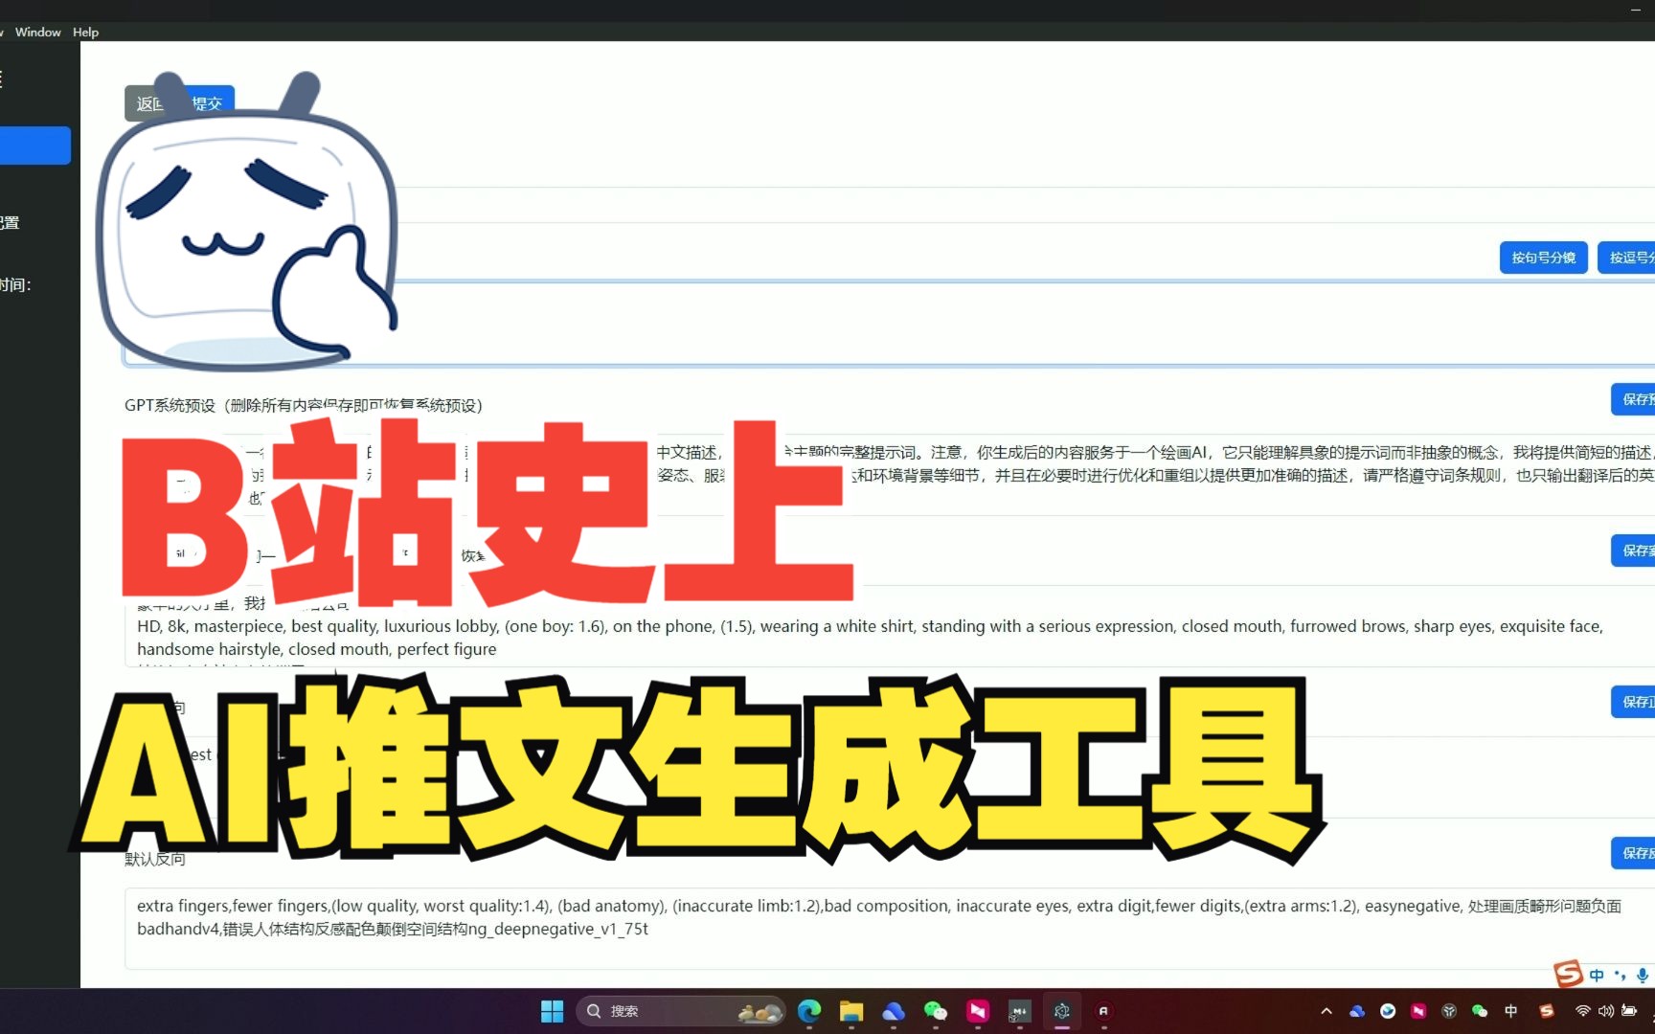Click the microphone on Sogou floating bar
1655x1034 pixels.
click(x=1643, y=976)
